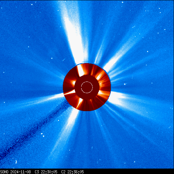Click the C3 22:30:05 timestamp
Screen dimensions: 174x174
pos(46,172)
